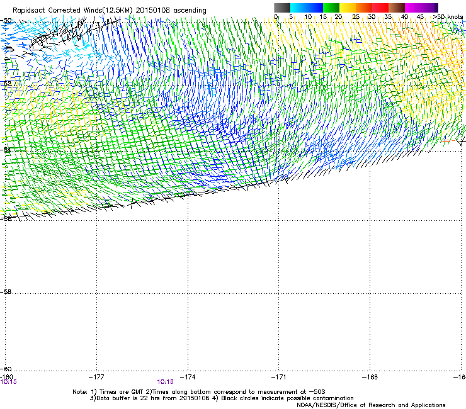466x409 pixels.
Task: Click the dark purple 45-50 knots segment
Action: tap(429, 8)
